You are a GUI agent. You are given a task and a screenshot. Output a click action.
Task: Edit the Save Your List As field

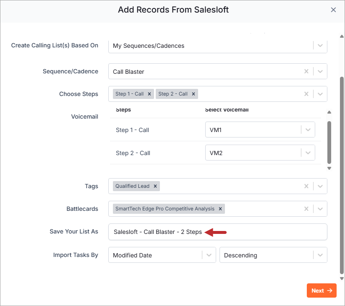click(217, 232)
